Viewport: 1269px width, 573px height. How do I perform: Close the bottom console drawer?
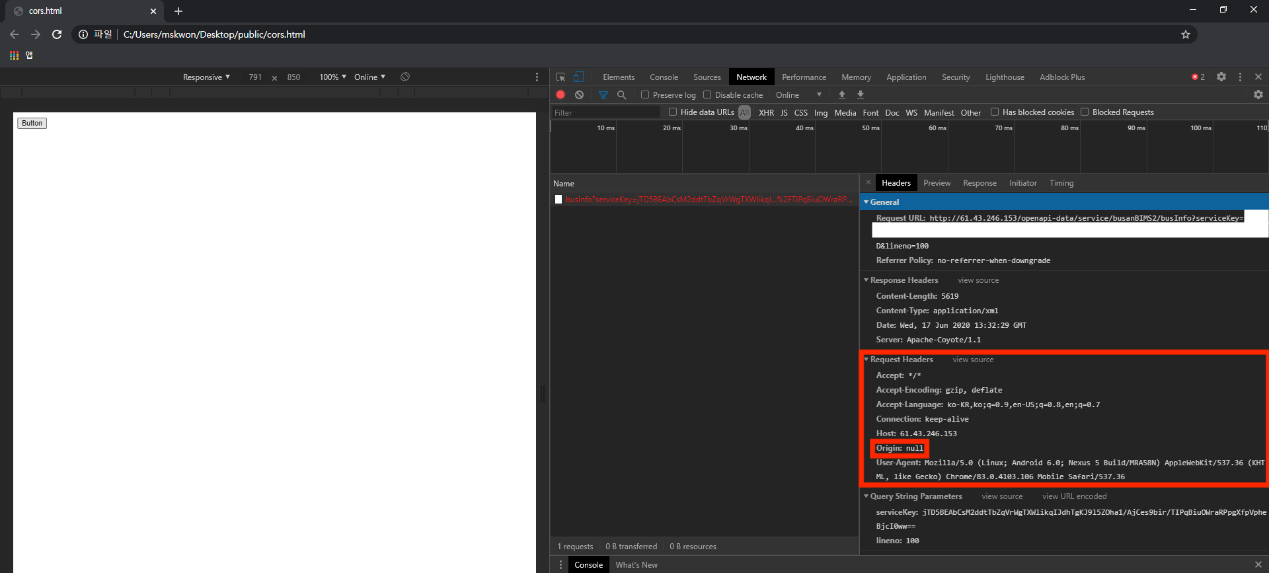[1258, 564]
